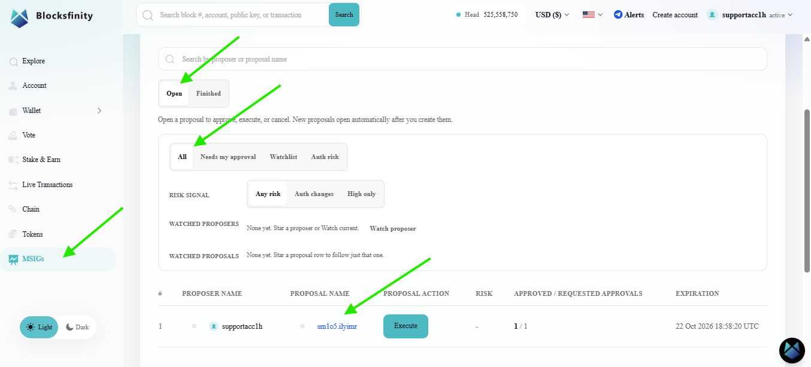Screen dimensions: 811x367
Task: Select Any risk signal filter
Action: tap(268, 194)
